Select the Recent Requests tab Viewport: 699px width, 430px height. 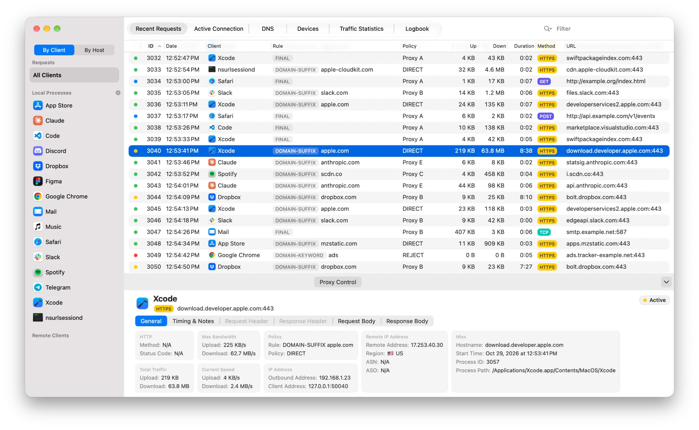tap(158, 29)
